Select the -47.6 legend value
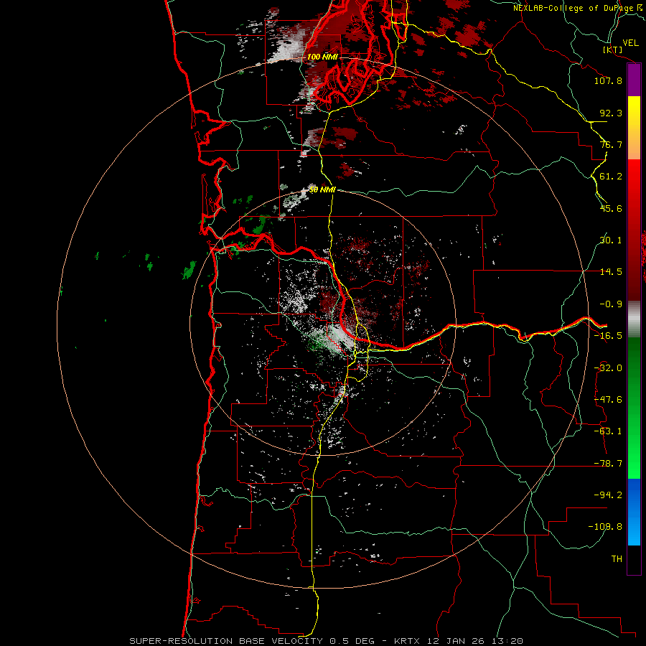The width and height of the screenshot is (646, 646). pyautogui.click(x=608, y=400)
